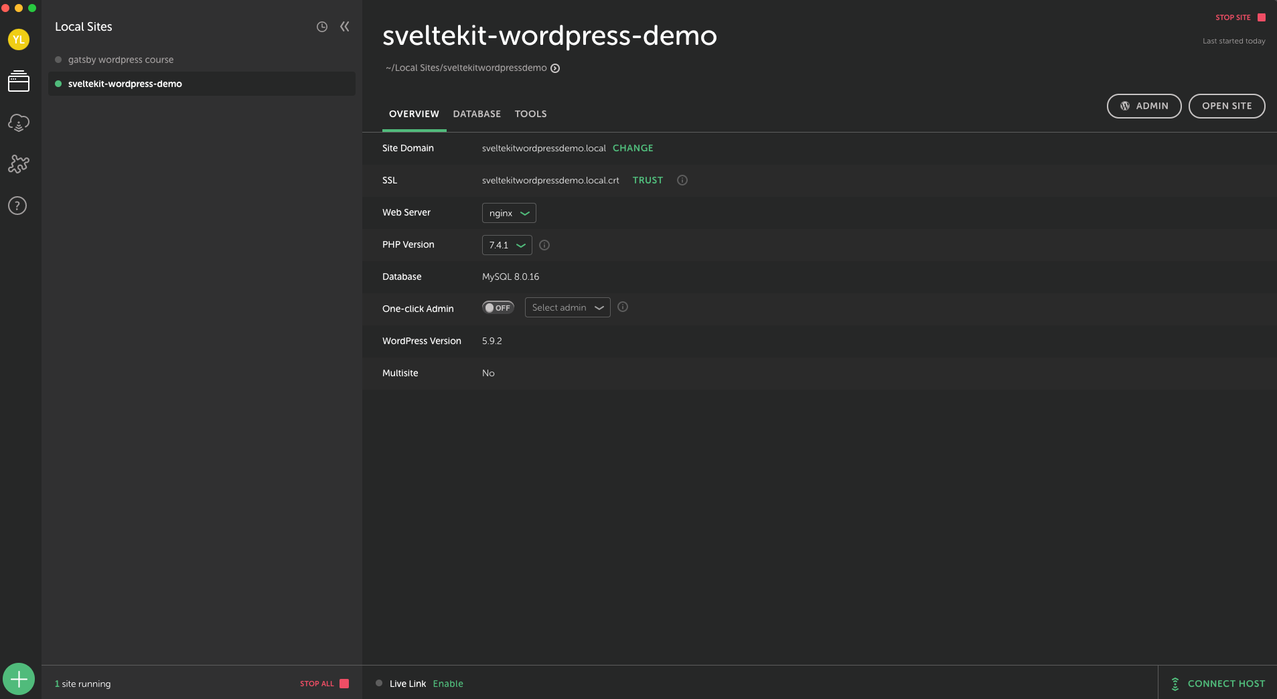Click the sveltekitwordpressdemo.local domain text
1277x699 pixels.
[x=544, y=148]
